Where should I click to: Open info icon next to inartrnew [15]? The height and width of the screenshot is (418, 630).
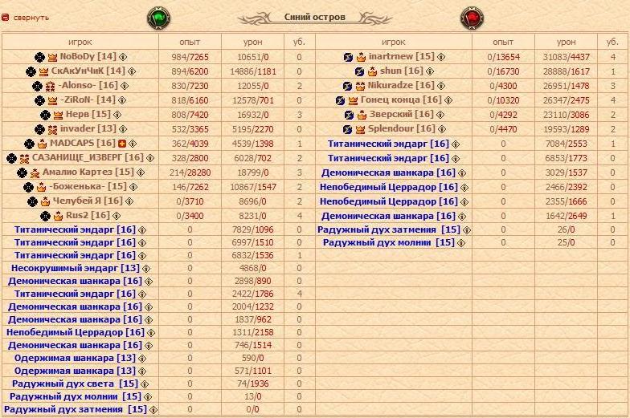click(x=441, y=57)
